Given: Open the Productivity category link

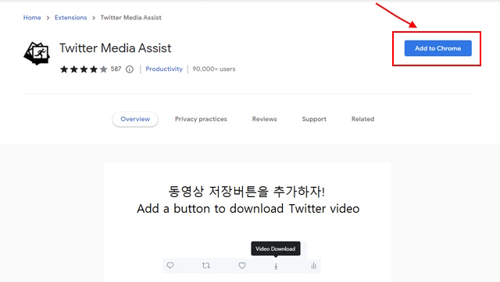Looking at the screenshot, I should click(x=164, y=69).
